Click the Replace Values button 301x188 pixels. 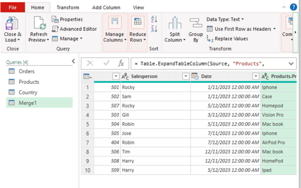pyautogui.click(x=227, y=38)
